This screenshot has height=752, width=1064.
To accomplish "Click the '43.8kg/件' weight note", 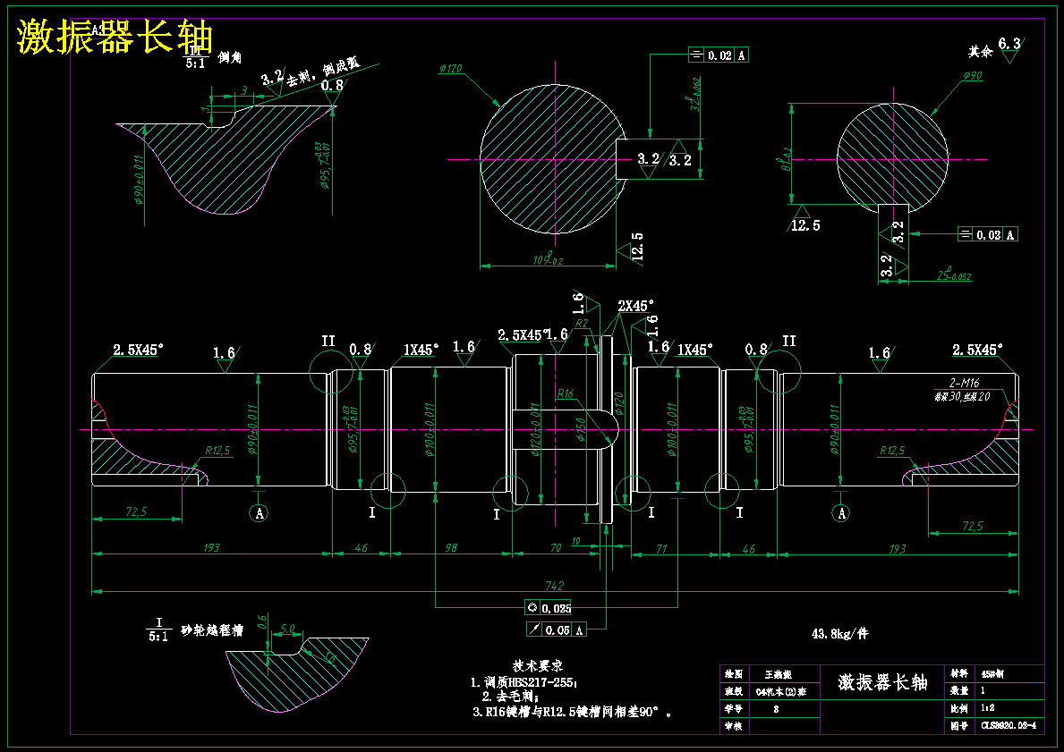I will coord(840,634).
